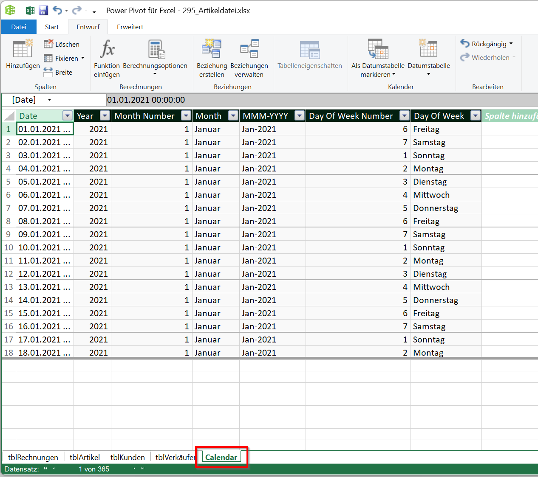Click the Power Pivot app icon
The width and height of the screenshot is (538, 477).
(x=10, y=10)
